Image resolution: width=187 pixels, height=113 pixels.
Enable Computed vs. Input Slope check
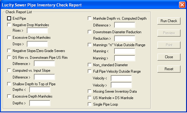[x=9, y=71]
